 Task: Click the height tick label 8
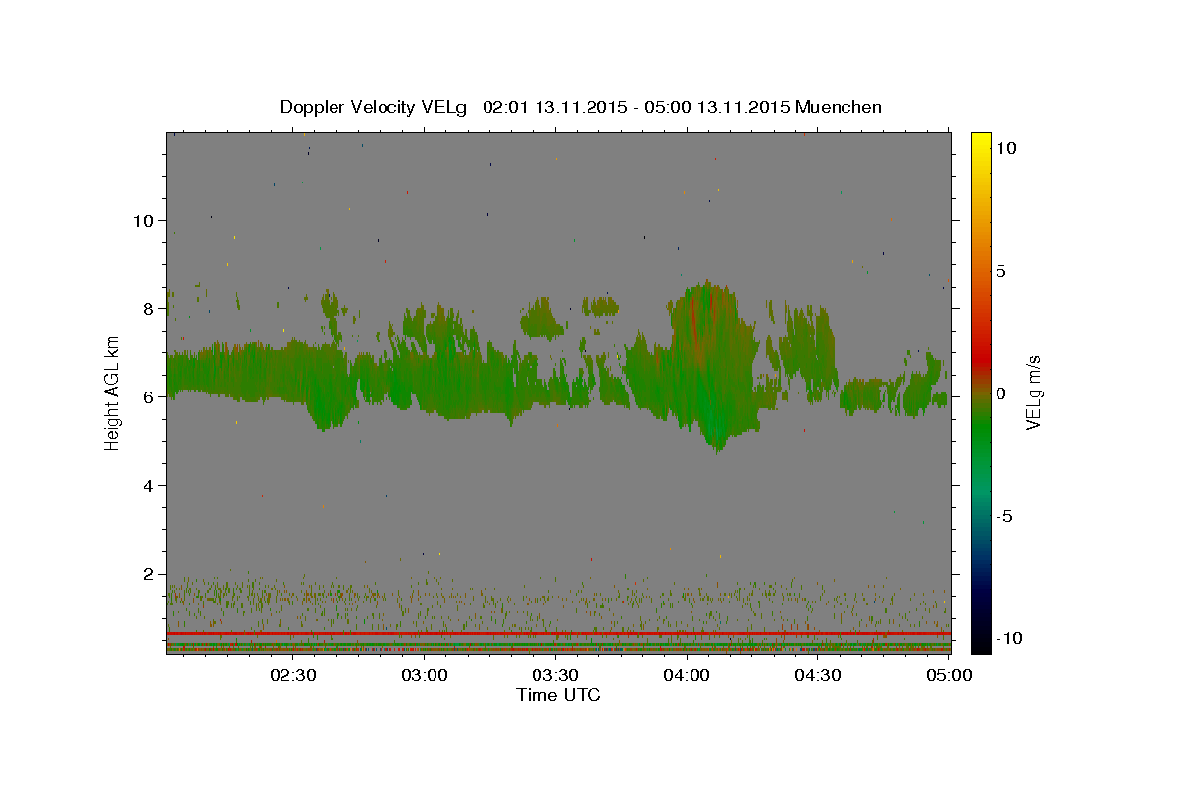coord(148,308)
